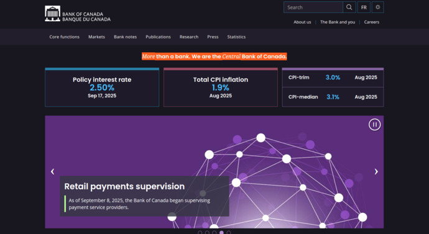This screenshot has height=234, width=429.
Task: Toggle the light/dark theme sun icon
Action: tap(378, 7)
